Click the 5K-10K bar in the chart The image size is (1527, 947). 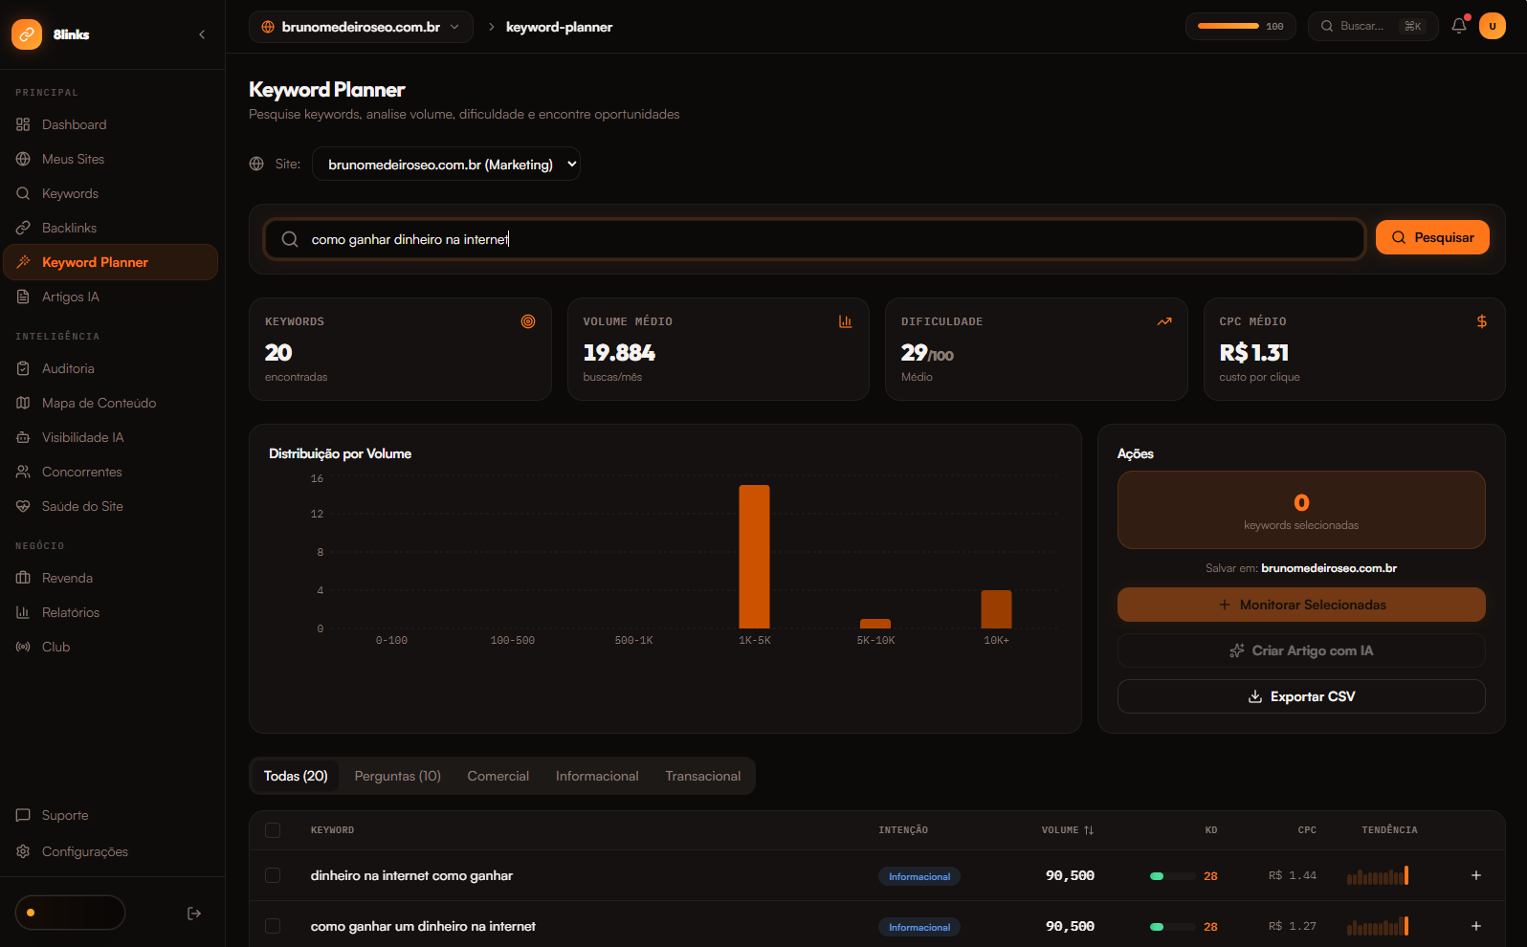(875, 624)
